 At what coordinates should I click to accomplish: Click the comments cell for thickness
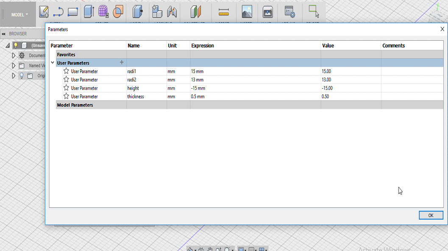pyautogui.click(x=412, y=97)
